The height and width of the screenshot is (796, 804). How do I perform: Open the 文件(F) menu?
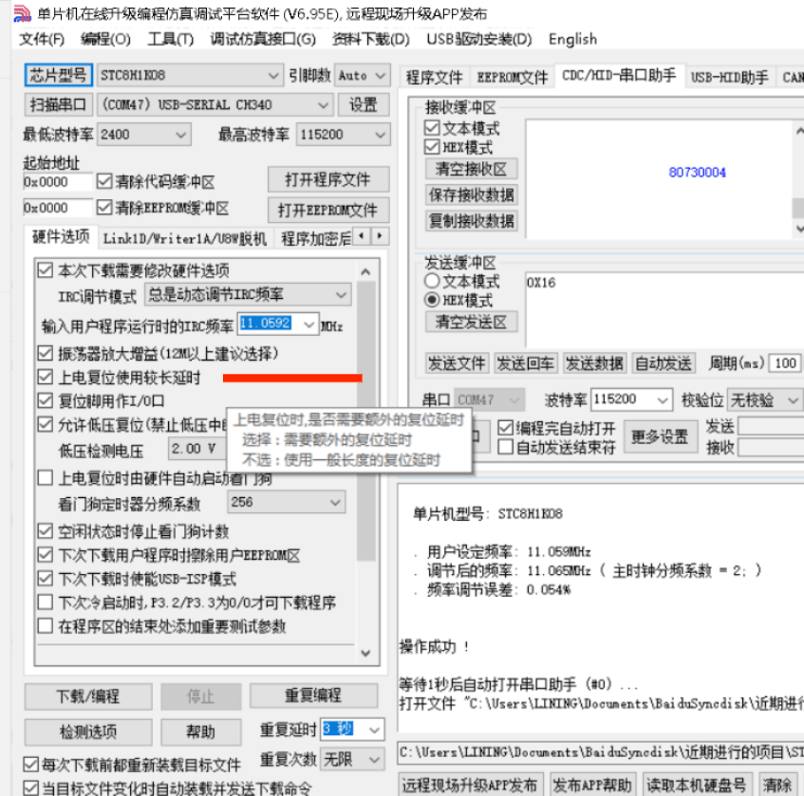click(x=42, y=40)
